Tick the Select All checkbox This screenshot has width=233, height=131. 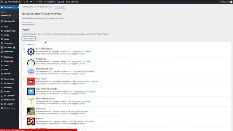[x=24, y=44]
